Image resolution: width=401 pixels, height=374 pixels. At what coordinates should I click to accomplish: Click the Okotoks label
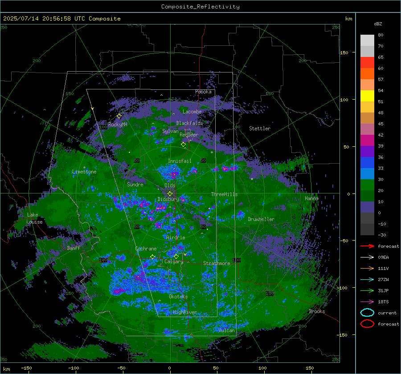pos(178,297)
